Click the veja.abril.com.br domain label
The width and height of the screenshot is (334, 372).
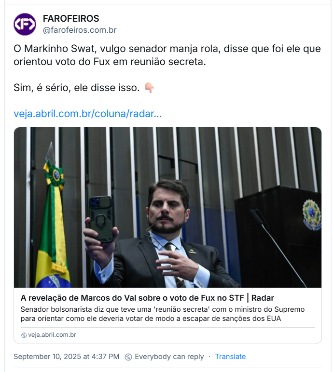pos(52,335)
